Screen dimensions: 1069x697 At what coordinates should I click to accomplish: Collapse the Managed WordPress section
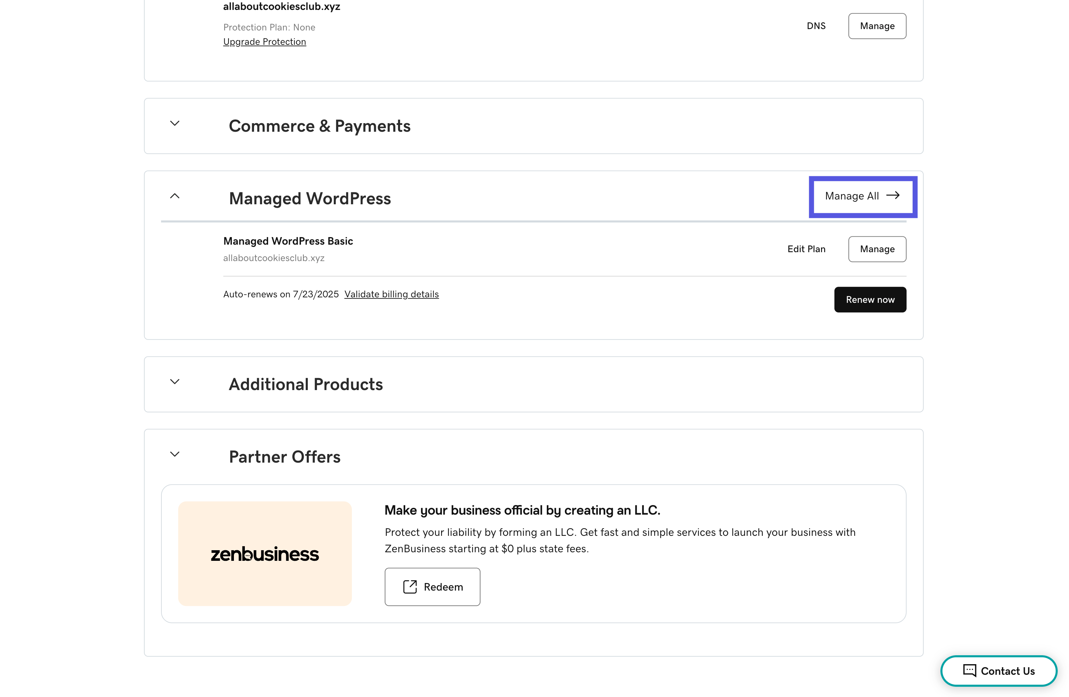(x=175, y=196)
